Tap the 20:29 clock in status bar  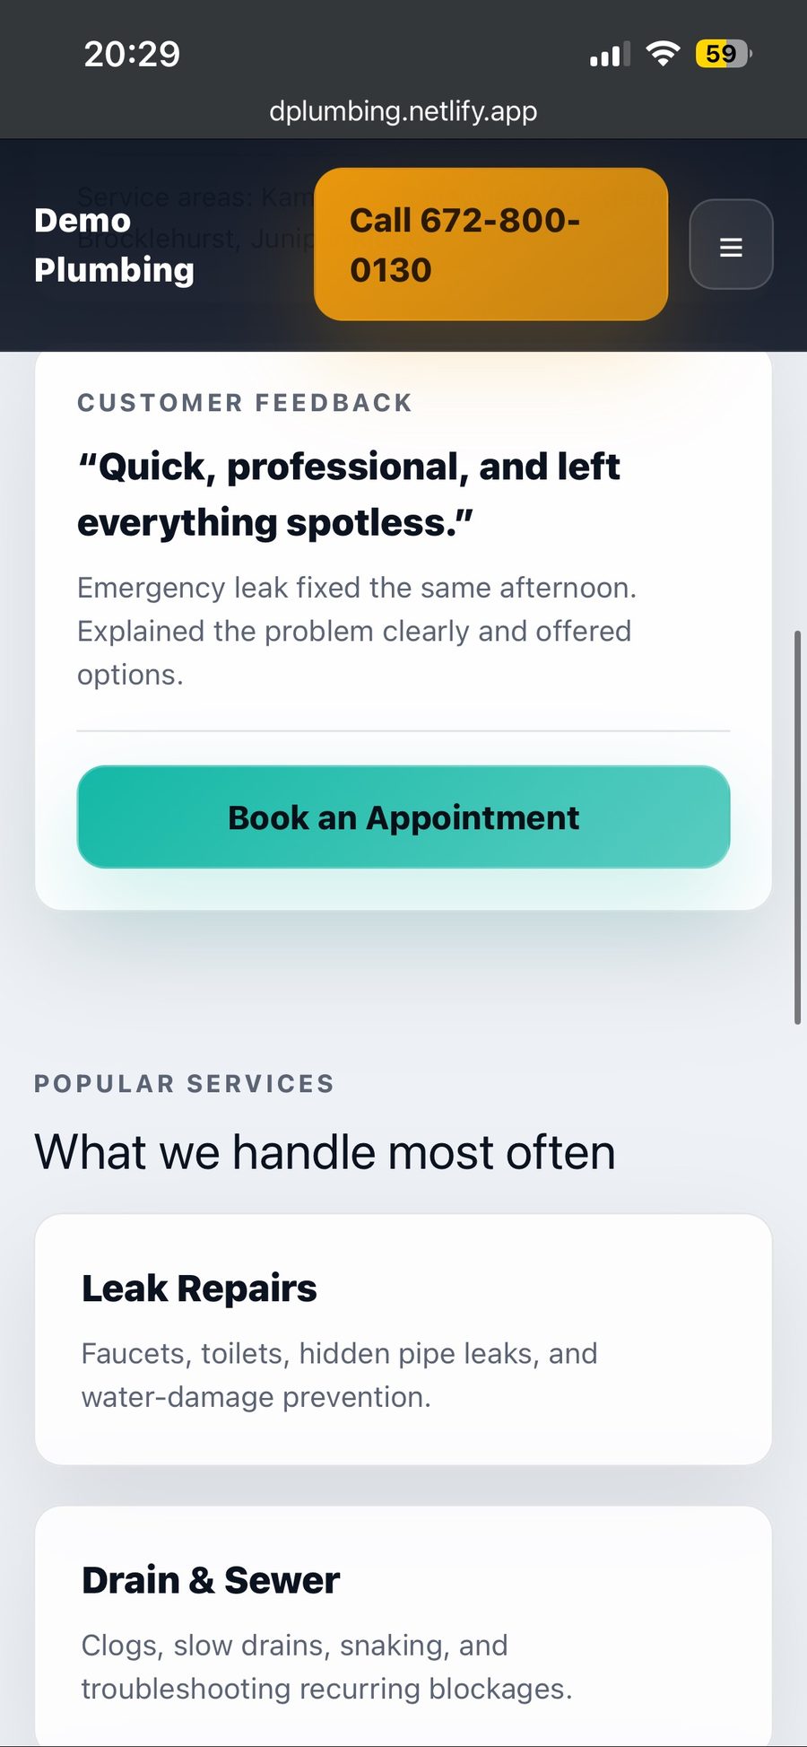click(132, 54)
